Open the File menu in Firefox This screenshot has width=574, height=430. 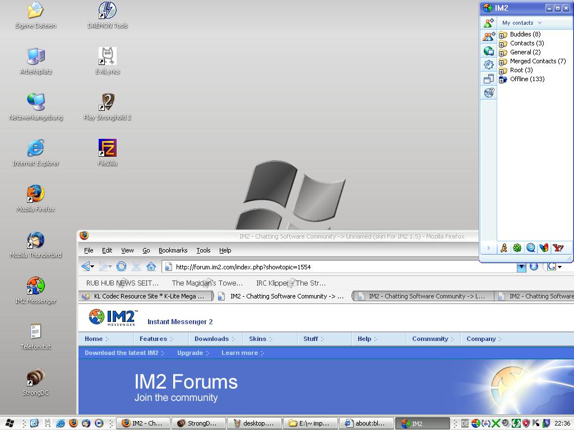click(x=89, y=250)
